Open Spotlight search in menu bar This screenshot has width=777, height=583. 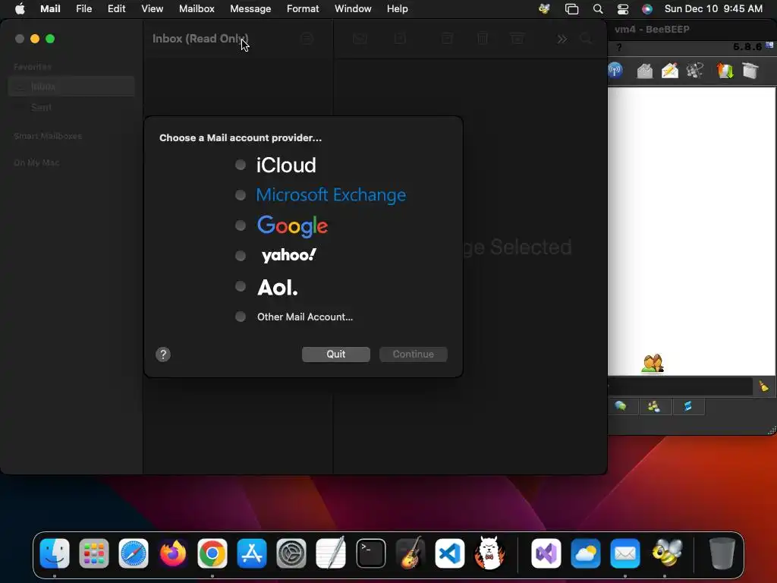[598, 8]
